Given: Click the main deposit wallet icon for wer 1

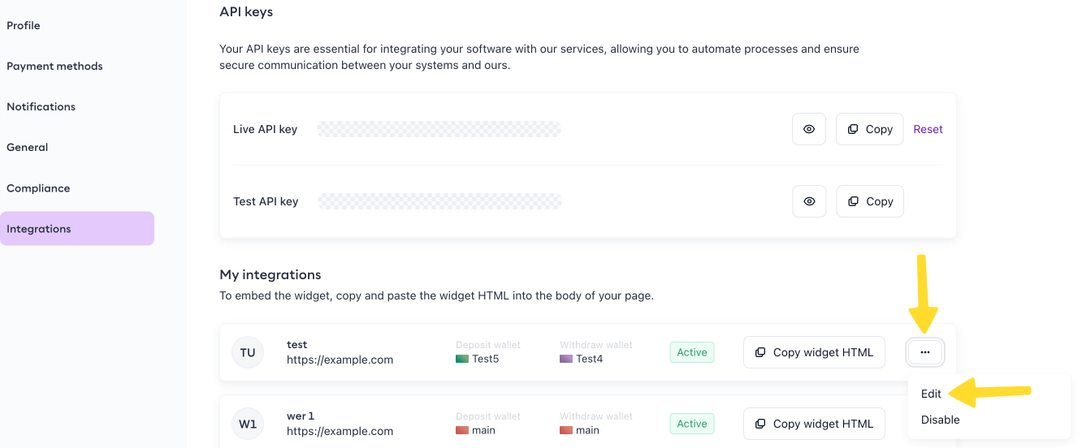Looking at the screenshot, I should [x=462, y=430].
